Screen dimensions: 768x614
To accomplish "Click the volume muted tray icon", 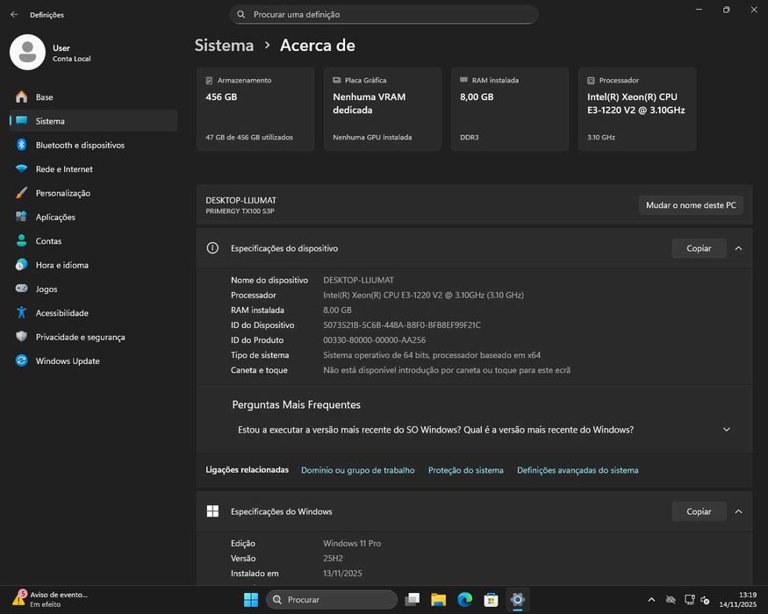I will pos(706,600).
